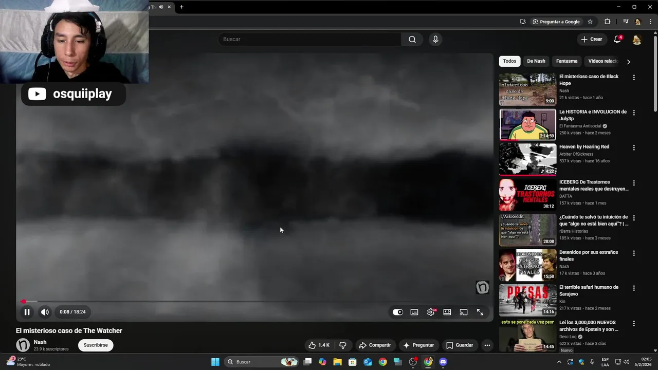Screen dimensions: 658x370
Task: Open options for ICEBERG Trastornos video
Action: (x=634, y=183)
